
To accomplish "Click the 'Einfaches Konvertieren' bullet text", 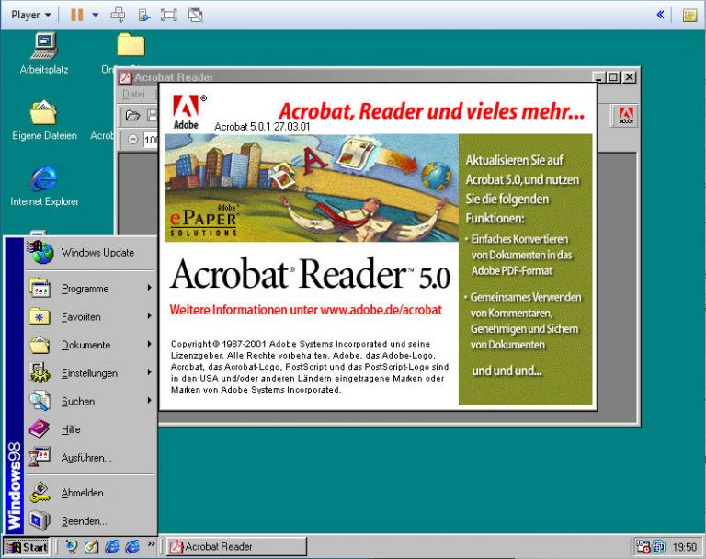I will click(x=519, y=255).
